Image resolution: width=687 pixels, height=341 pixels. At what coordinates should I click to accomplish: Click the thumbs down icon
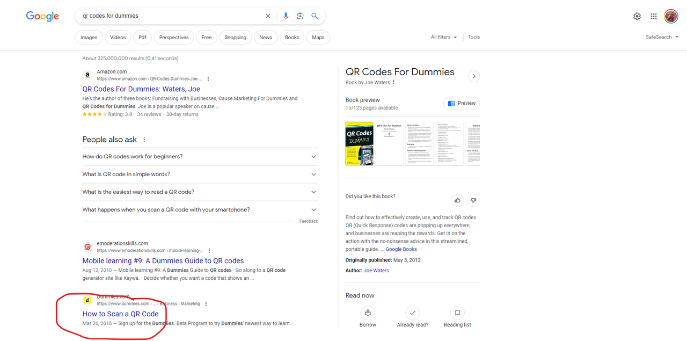tap(473, 200)
